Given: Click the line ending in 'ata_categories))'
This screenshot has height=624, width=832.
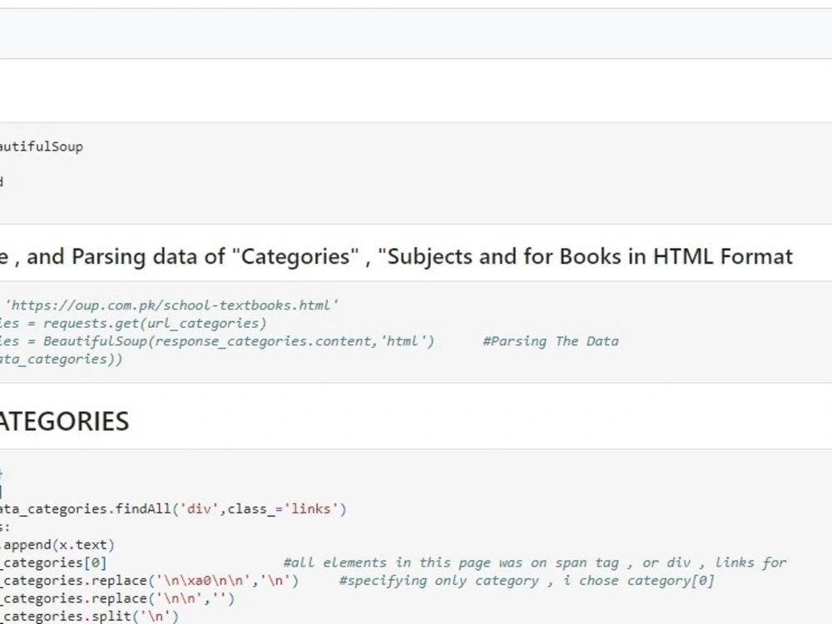Looking at the screenshot, I should pos(62,359).
